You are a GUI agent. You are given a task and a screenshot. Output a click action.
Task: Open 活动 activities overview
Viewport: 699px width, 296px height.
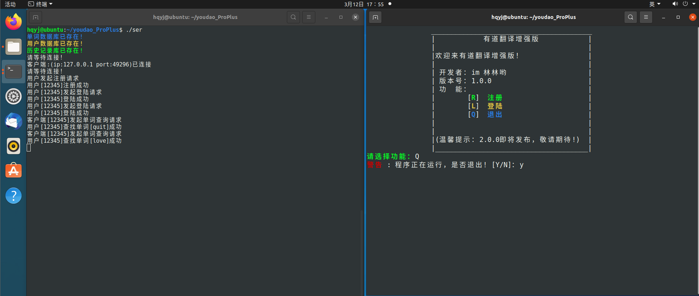tap(10, 4)
